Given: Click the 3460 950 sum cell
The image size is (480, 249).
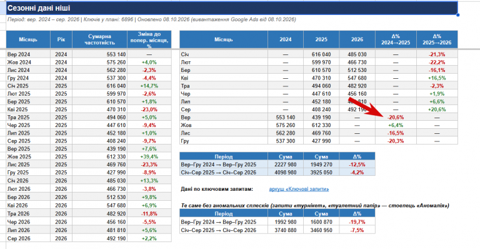Looking at the screenshot, I should click(321, 230).
